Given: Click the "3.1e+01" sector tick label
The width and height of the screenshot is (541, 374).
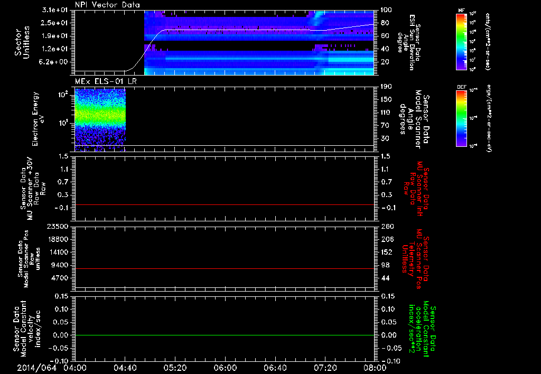Looking at the screenshot, I should pyautogui.click(x=55, y=10).
